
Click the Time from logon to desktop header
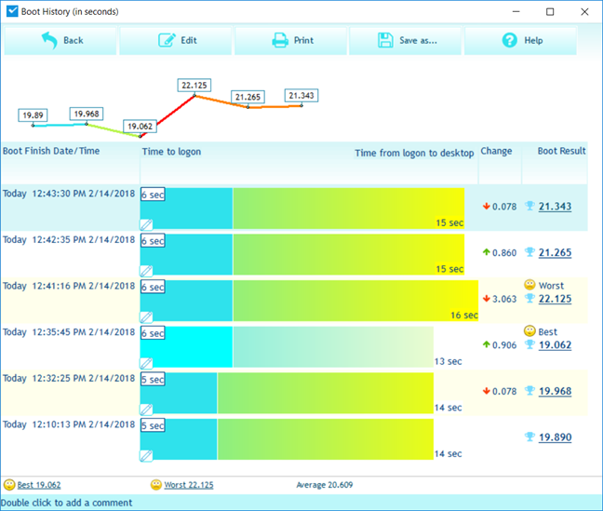coord(414,154)
